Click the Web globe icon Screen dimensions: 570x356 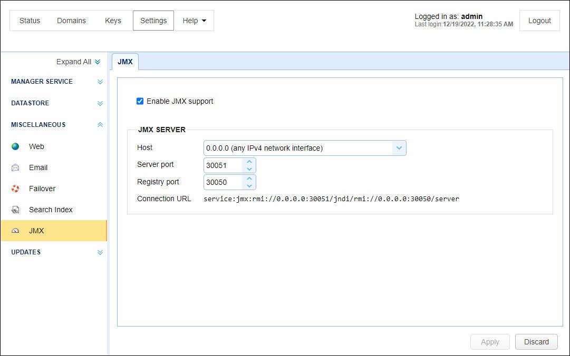15,146
